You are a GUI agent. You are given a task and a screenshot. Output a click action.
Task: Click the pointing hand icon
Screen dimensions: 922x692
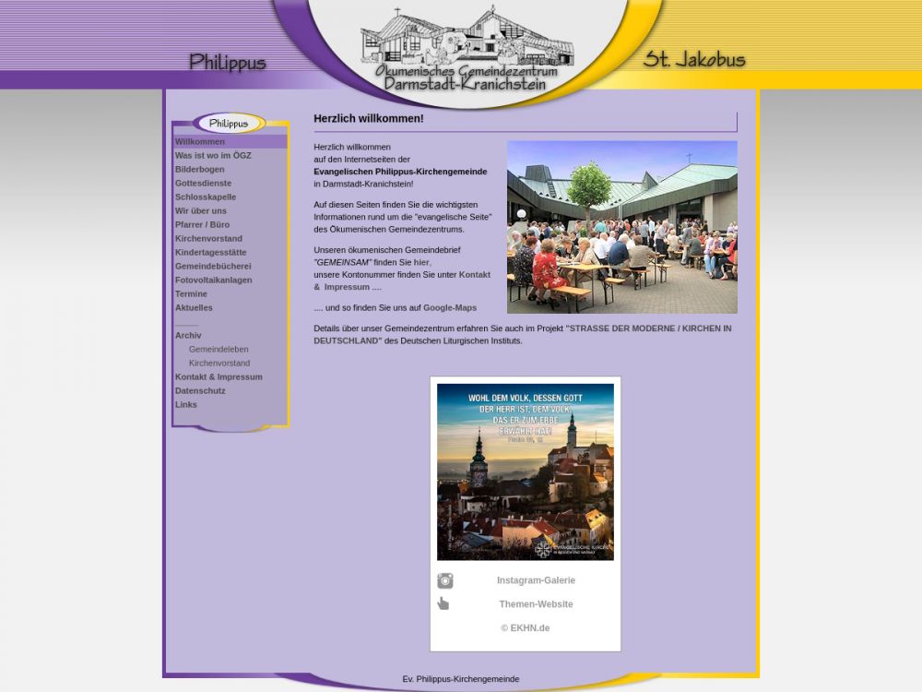coord(443,603)
